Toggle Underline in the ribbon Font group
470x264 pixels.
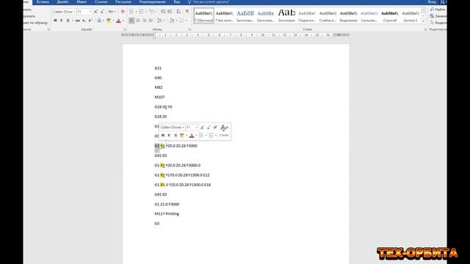[68, 21]
